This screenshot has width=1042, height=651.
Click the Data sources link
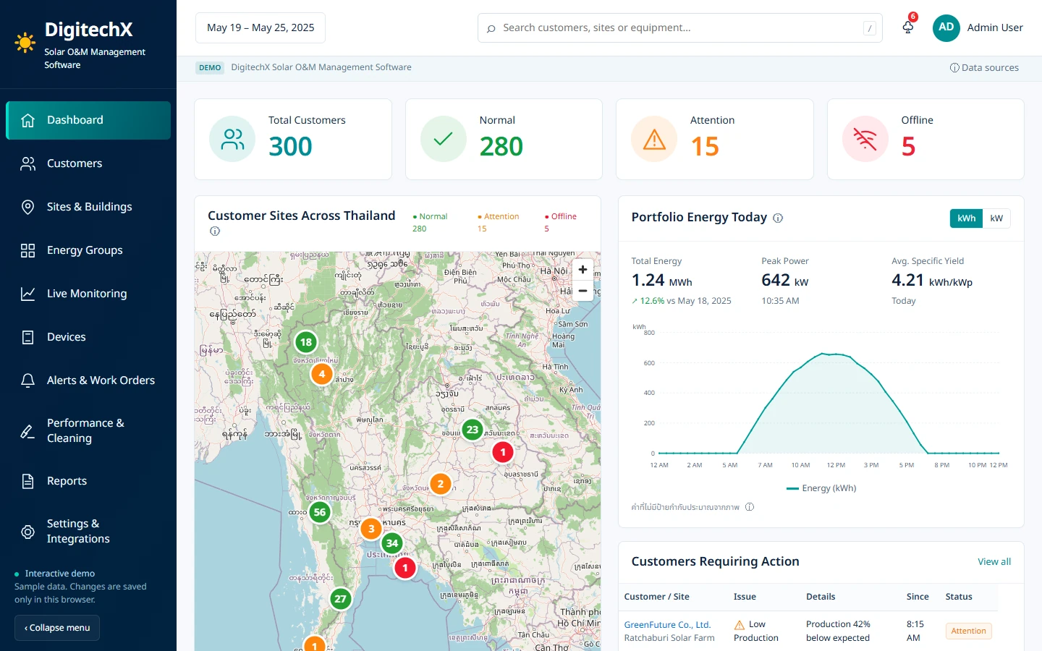click(984, 68)
